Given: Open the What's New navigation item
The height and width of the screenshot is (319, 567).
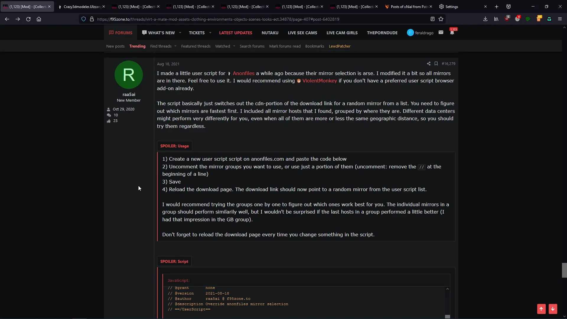Looking at the screenshot, I should [x=159, y=33].
